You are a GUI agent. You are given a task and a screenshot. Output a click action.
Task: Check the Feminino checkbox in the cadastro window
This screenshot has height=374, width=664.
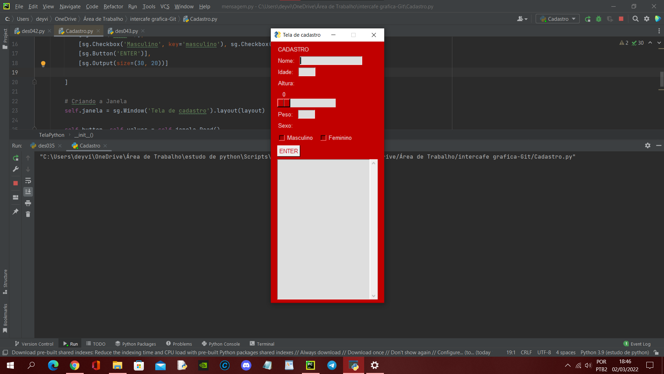coord(323,138)
